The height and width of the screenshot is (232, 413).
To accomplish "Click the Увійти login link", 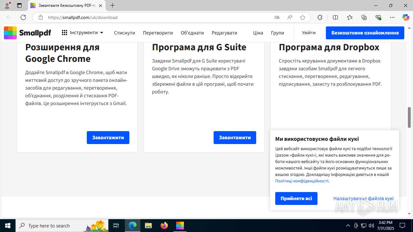I will (309, 33).
